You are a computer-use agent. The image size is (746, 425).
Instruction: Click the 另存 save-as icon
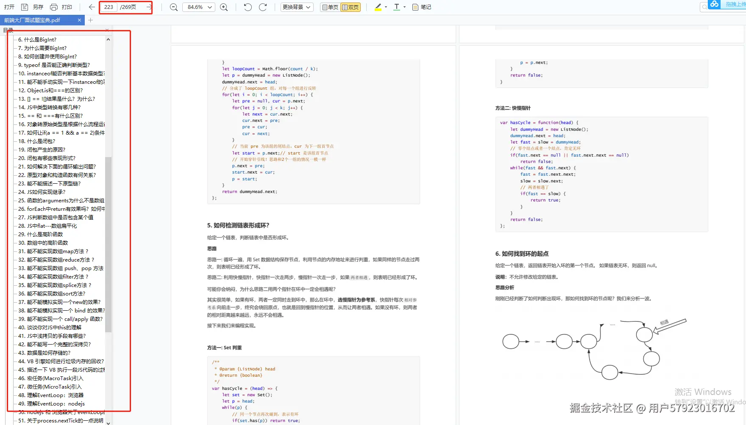(x=25, y=7)
